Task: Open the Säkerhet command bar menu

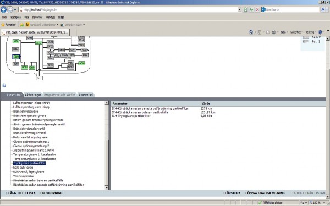Action: point(296,32)
